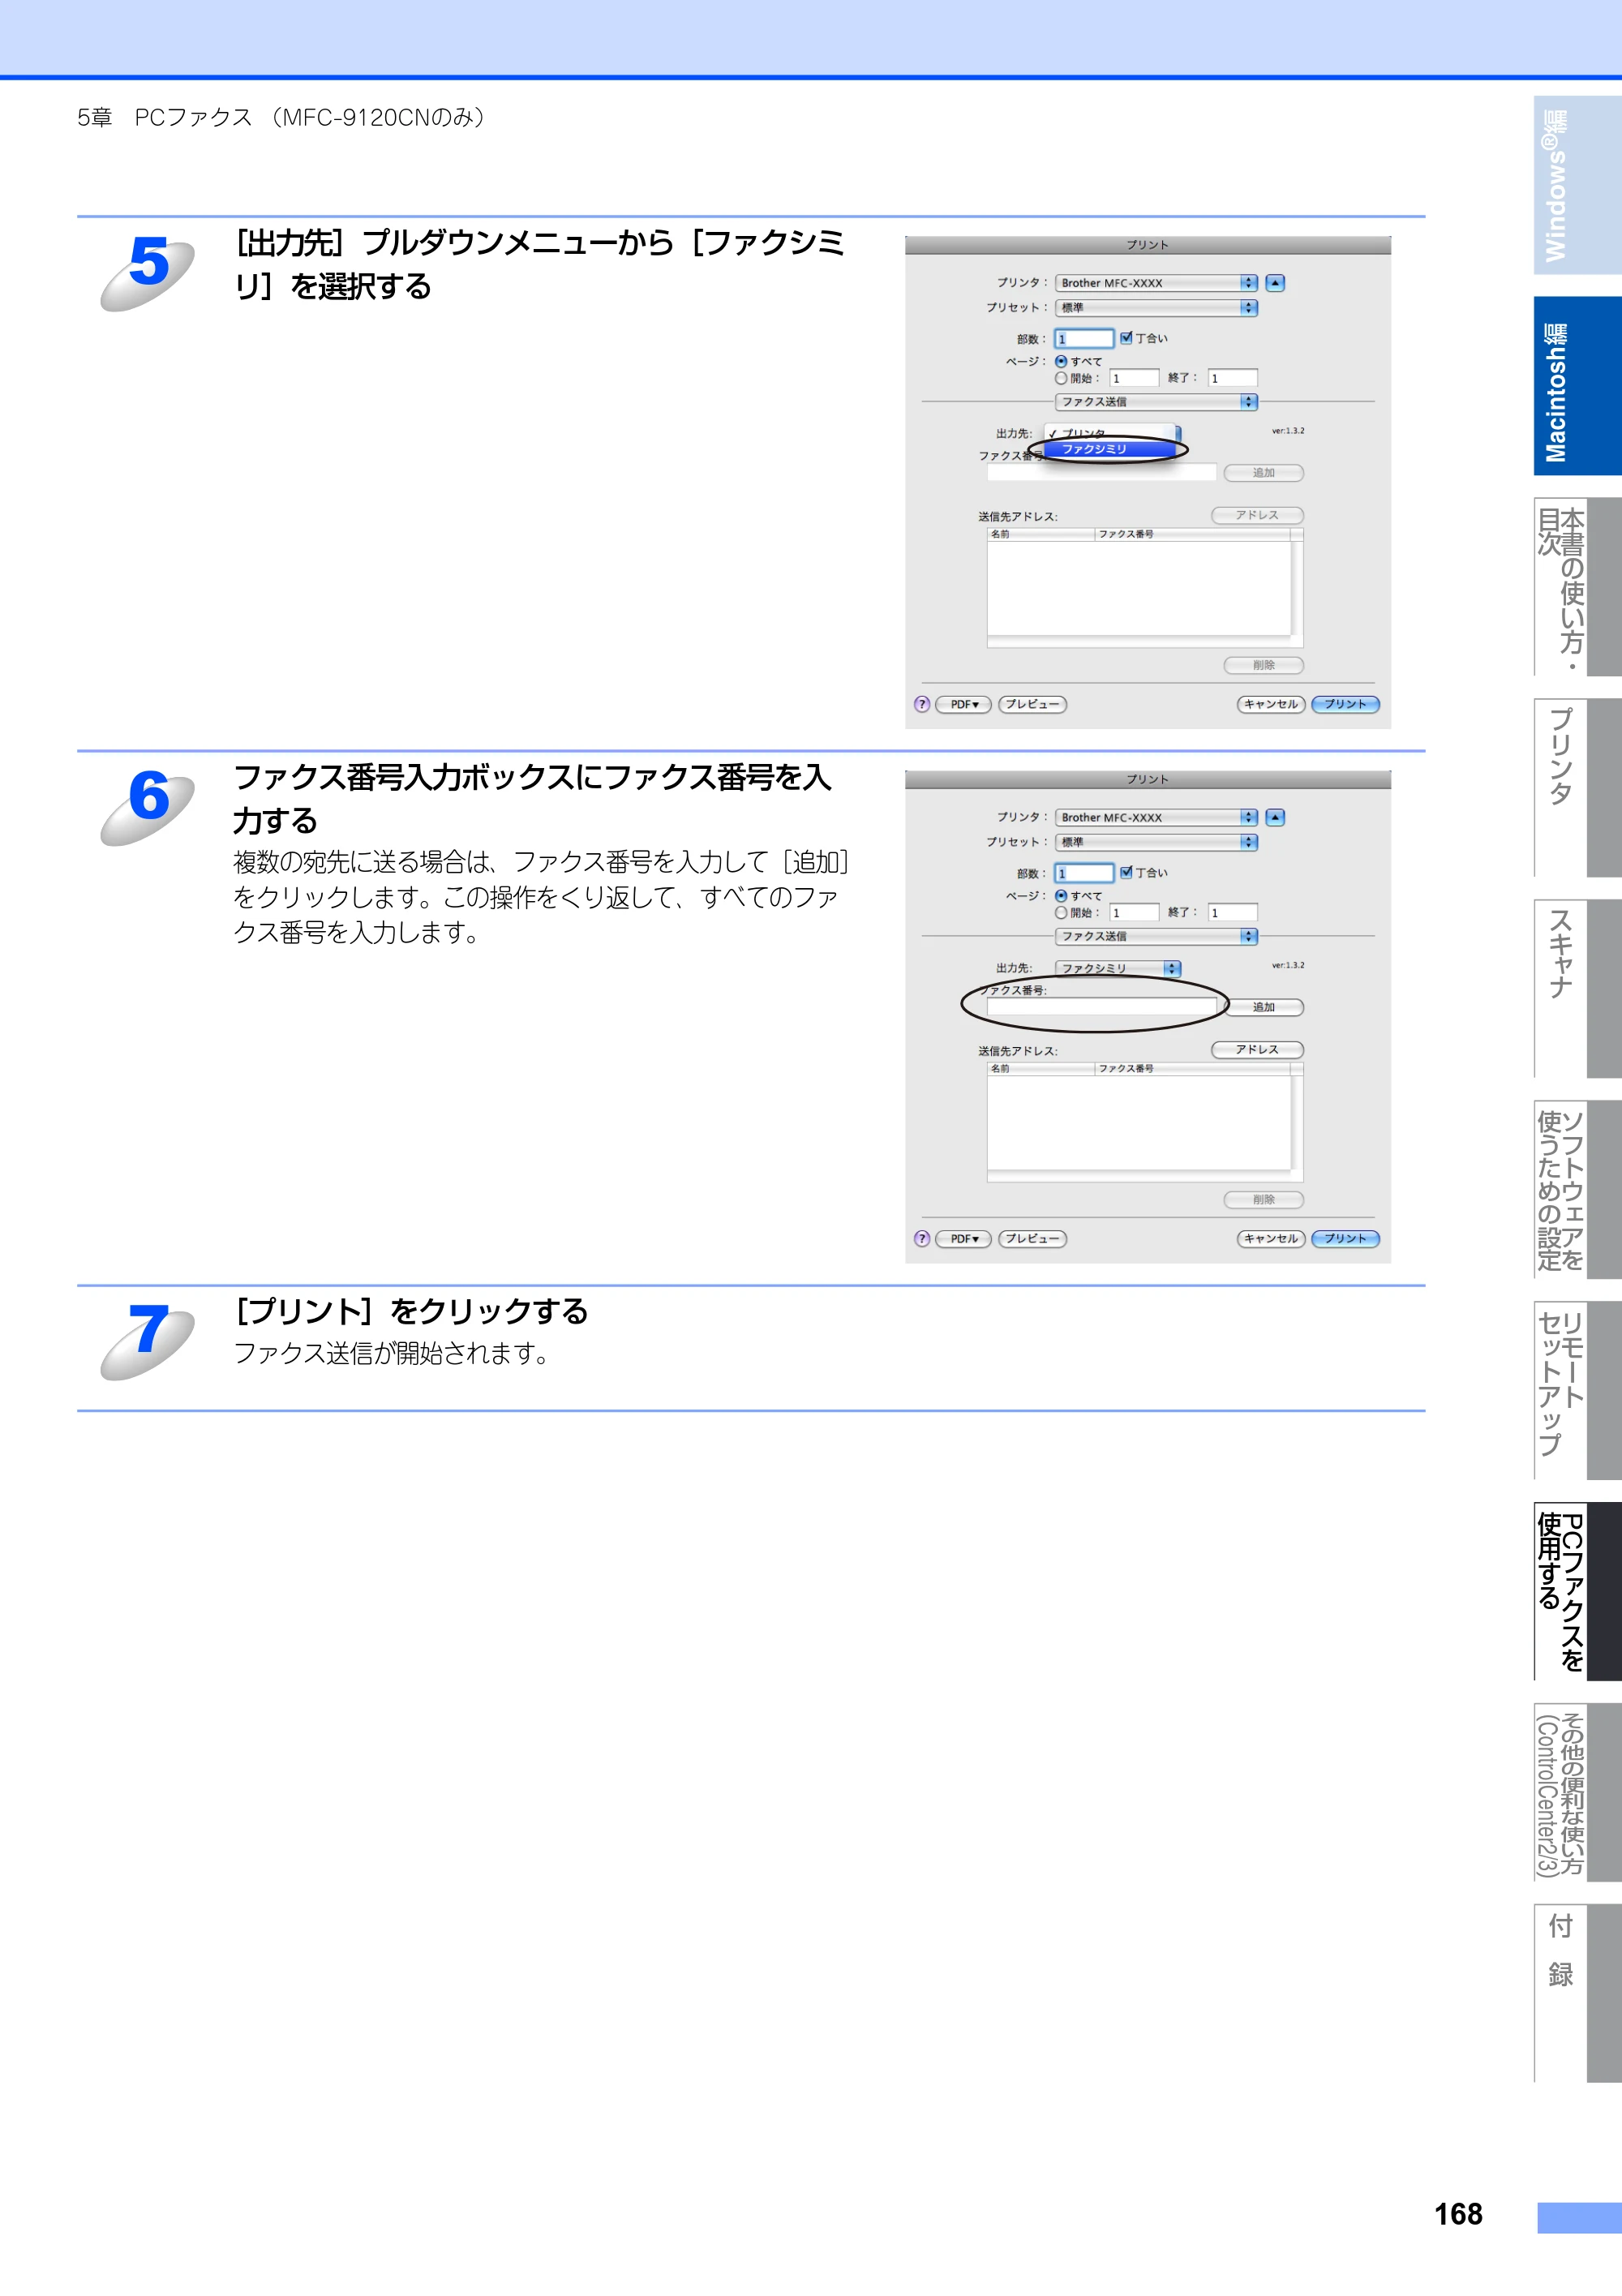Screen dimensions: 1622x2296
Task: Click ファクス番号 input box in step 6 dialog
Action: pyautogui.click(x=1102, y=1007)
